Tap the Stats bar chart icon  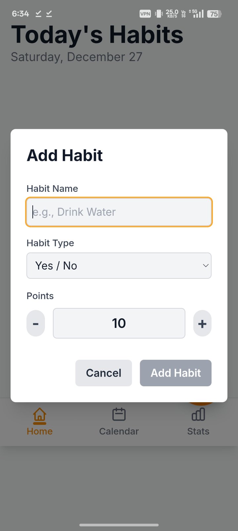198,415
